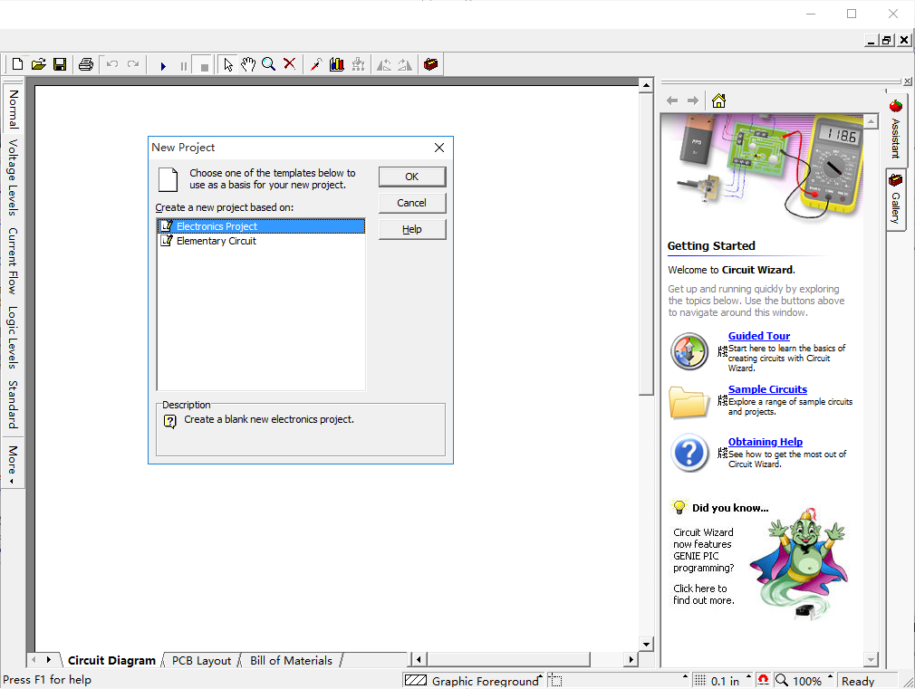Open the Gallery side tab
Viewport: 915px width, 689px height.
pos(895,199)
